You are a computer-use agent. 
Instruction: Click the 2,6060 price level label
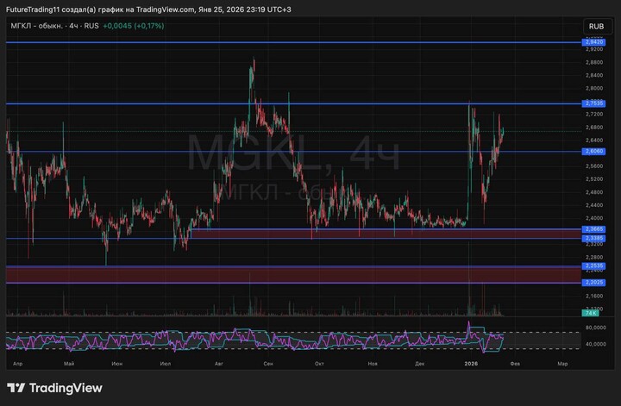(593, 152)
